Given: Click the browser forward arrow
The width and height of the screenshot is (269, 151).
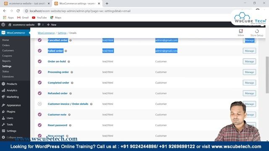Looking at the screenshot, I should [x=11, y=11].
